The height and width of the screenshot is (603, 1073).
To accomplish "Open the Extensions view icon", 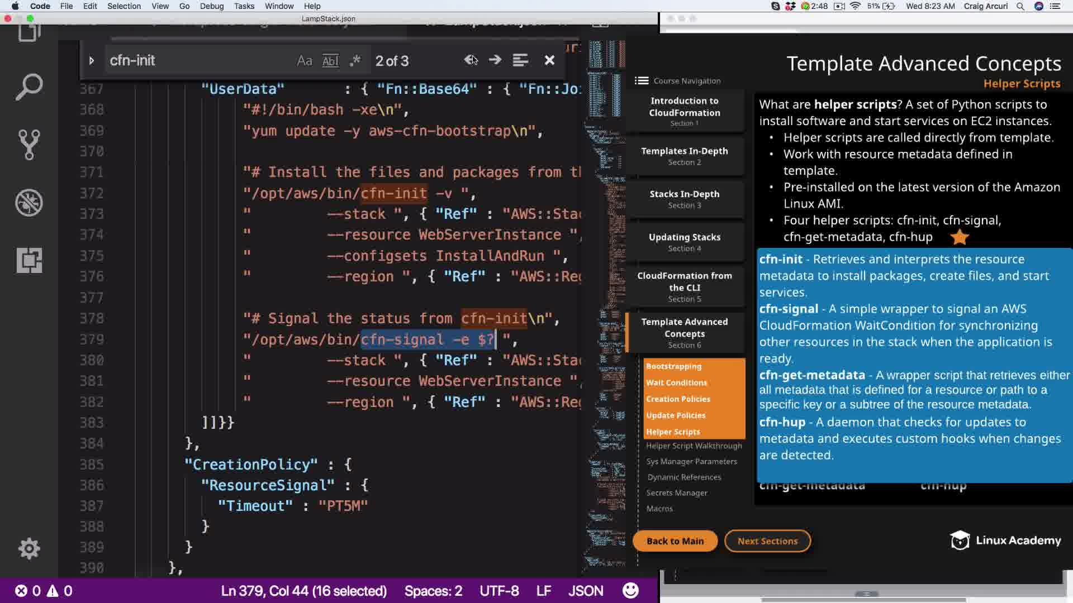I will (29, 260).
